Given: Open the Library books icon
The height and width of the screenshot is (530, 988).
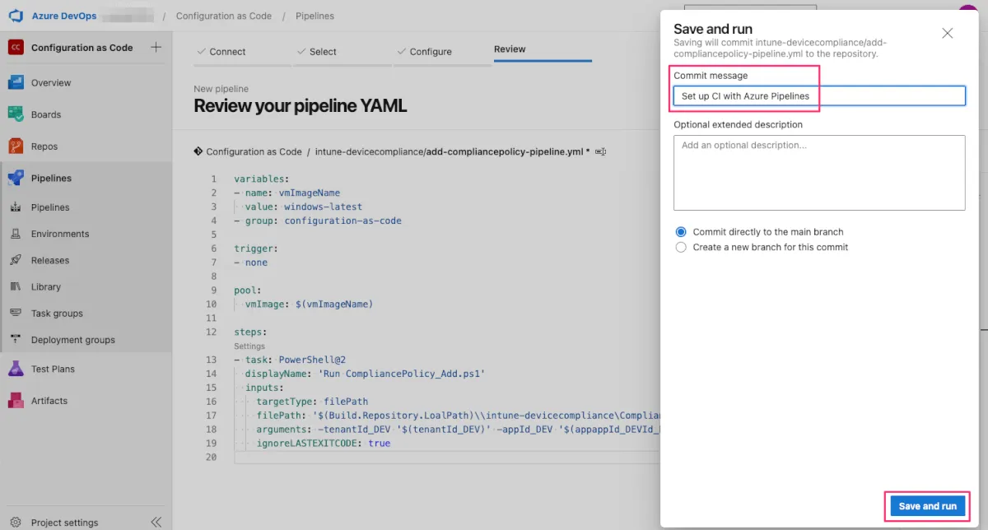Looking at the screenshot, I should pyautogui.click(x=16, y=287).
